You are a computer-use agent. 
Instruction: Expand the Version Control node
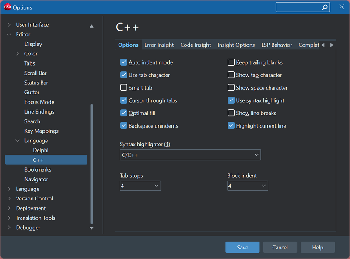[9, 199]
